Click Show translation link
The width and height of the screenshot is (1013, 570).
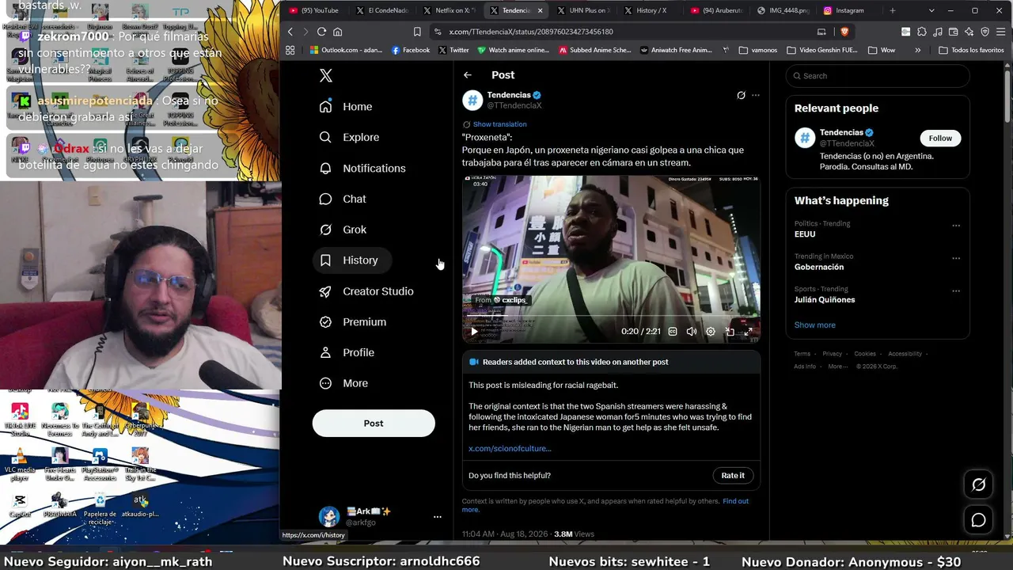tap(499, 124)
